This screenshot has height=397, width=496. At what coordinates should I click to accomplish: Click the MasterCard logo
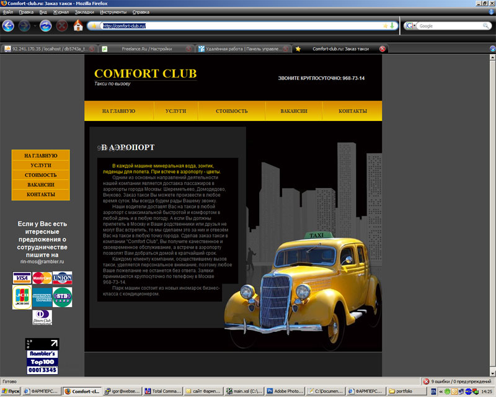tap(42, 278)
